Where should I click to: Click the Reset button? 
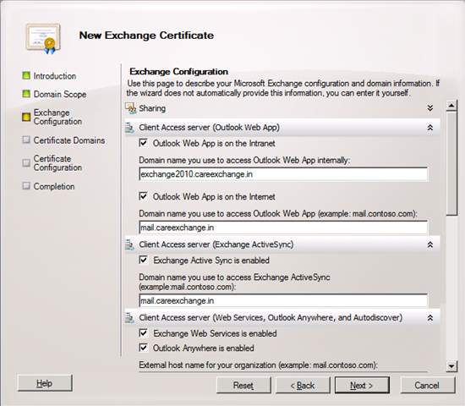(x=243, y=385)
